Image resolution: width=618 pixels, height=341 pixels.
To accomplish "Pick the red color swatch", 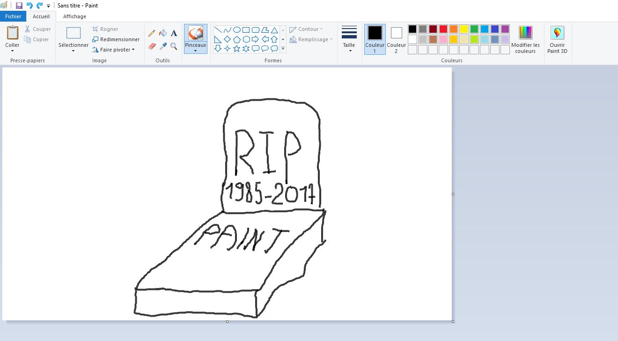I will (x=443, y=29).
